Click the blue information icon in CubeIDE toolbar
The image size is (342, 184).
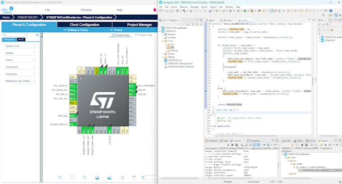(331, 11)
